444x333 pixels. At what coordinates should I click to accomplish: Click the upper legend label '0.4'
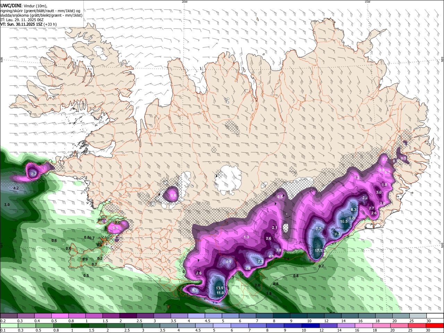pyautogui.click(x=37, y=321)
